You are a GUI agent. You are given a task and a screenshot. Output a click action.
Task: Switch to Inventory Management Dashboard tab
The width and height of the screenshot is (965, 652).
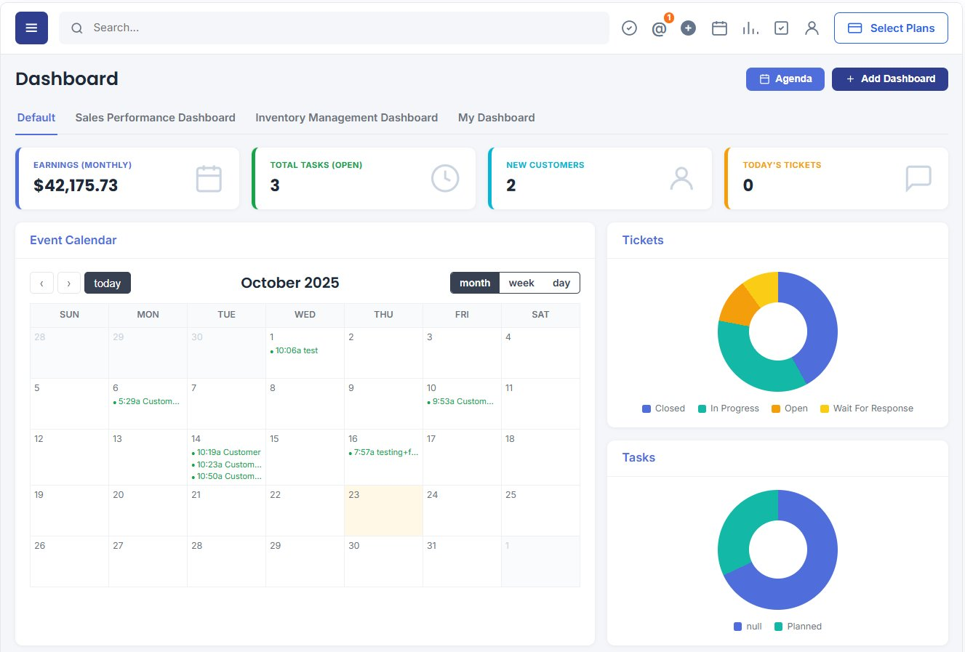pyautogui.click(x=346, y=118)
